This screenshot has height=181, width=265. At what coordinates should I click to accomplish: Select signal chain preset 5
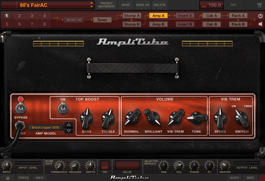7,24
